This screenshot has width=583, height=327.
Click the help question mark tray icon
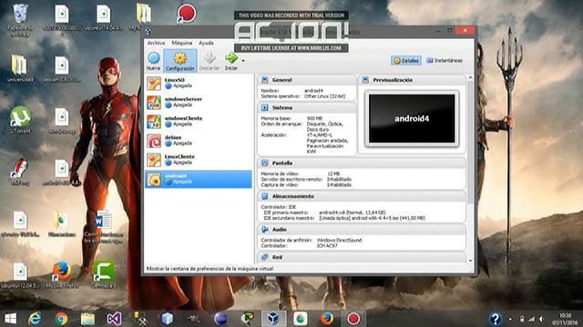pos(496,319)
